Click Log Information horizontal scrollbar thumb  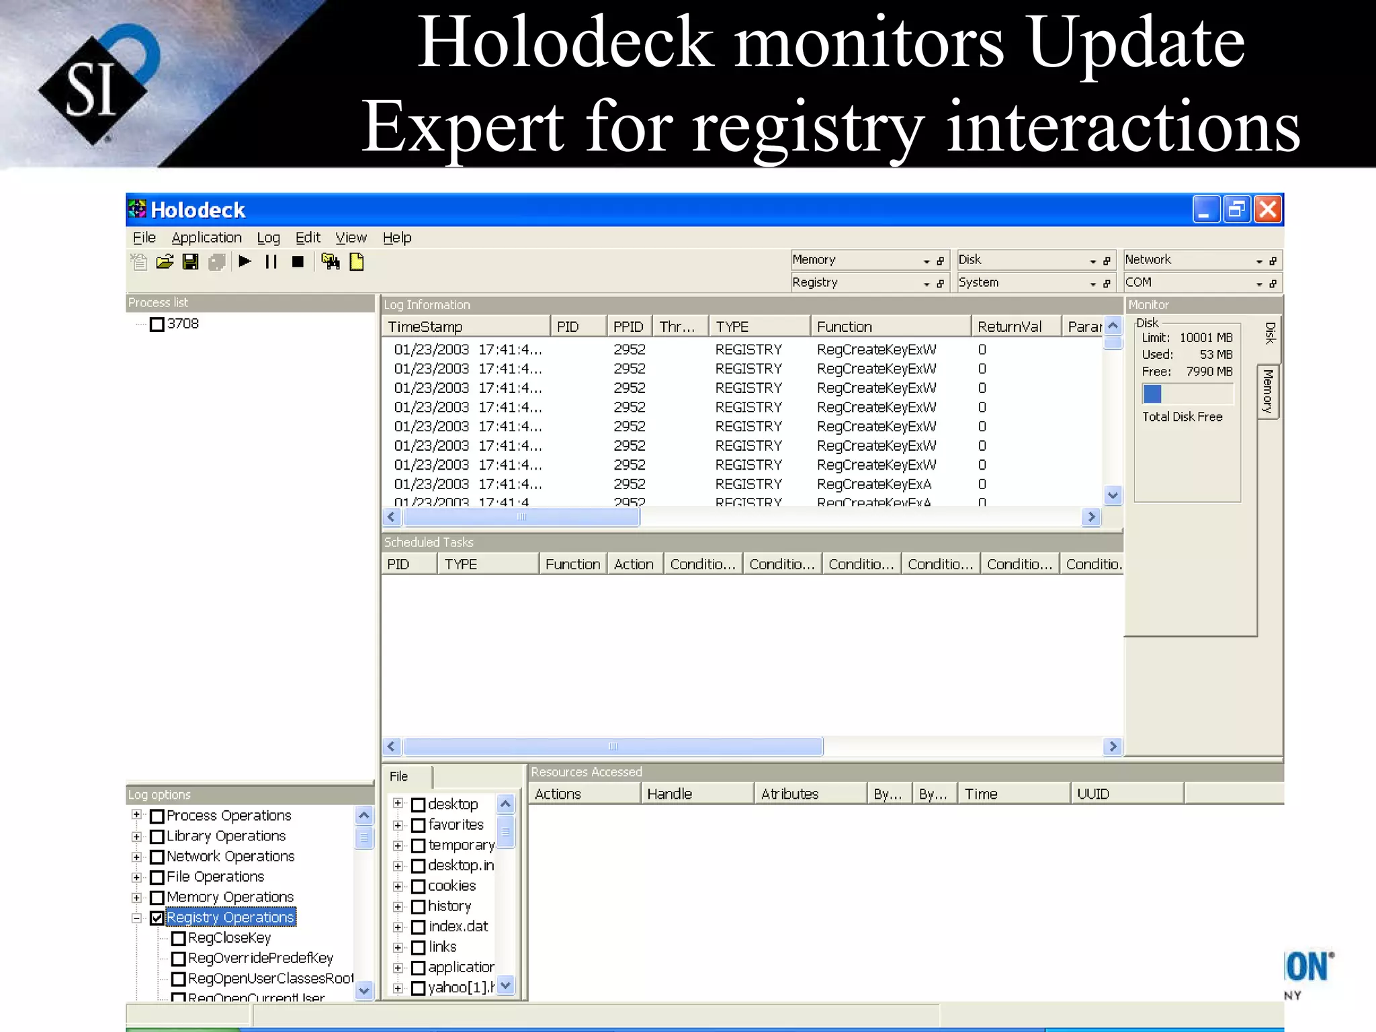[521, 517]
